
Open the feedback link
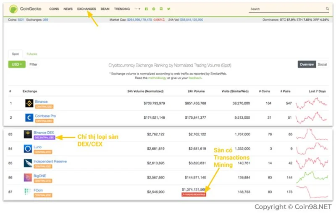[195, 78]
